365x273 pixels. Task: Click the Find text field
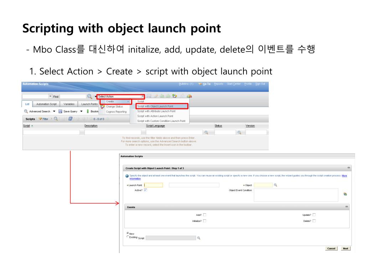pyautogui.click(x=73, y=96)
